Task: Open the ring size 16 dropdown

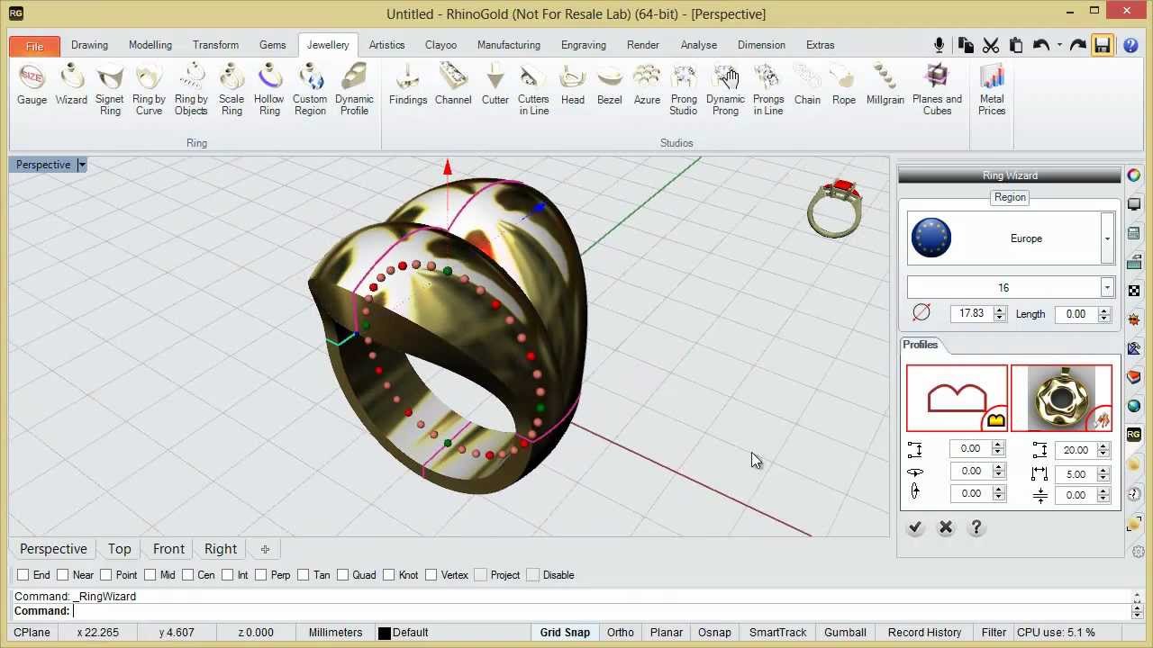Action: (x=1107, y=287)
